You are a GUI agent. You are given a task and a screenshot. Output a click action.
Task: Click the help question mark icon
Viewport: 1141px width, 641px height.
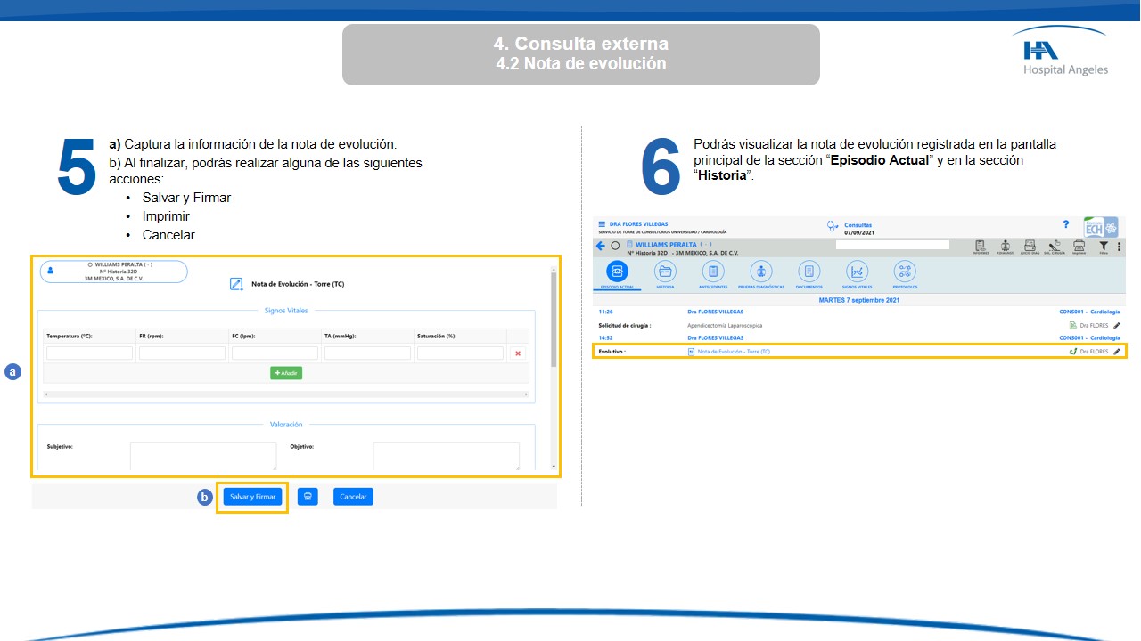point(1066,225)
